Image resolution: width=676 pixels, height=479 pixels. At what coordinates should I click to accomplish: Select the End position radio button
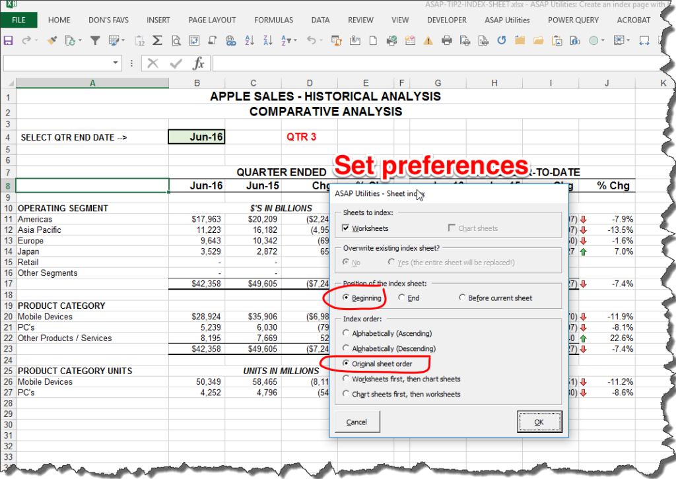402,298
